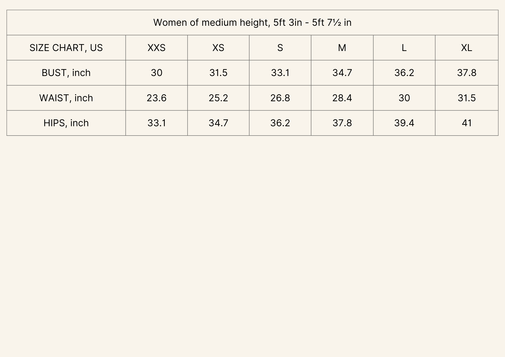
Task: Select waist value 28.4 for size M
Action: point(342,98)
